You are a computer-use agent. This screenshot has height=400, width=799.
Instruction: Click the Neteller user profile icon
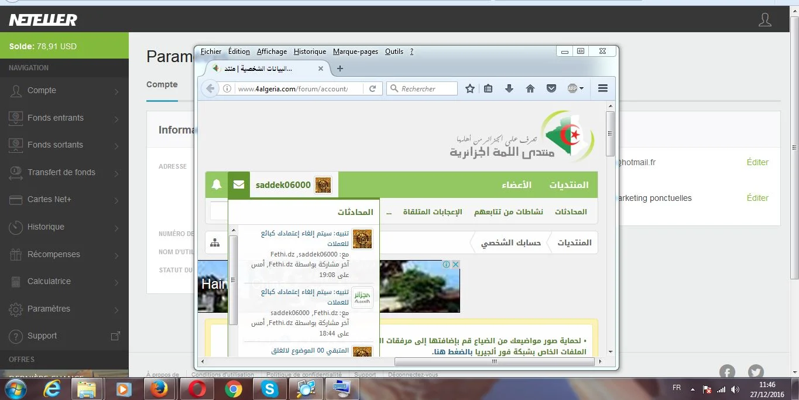tap(764, 20)
